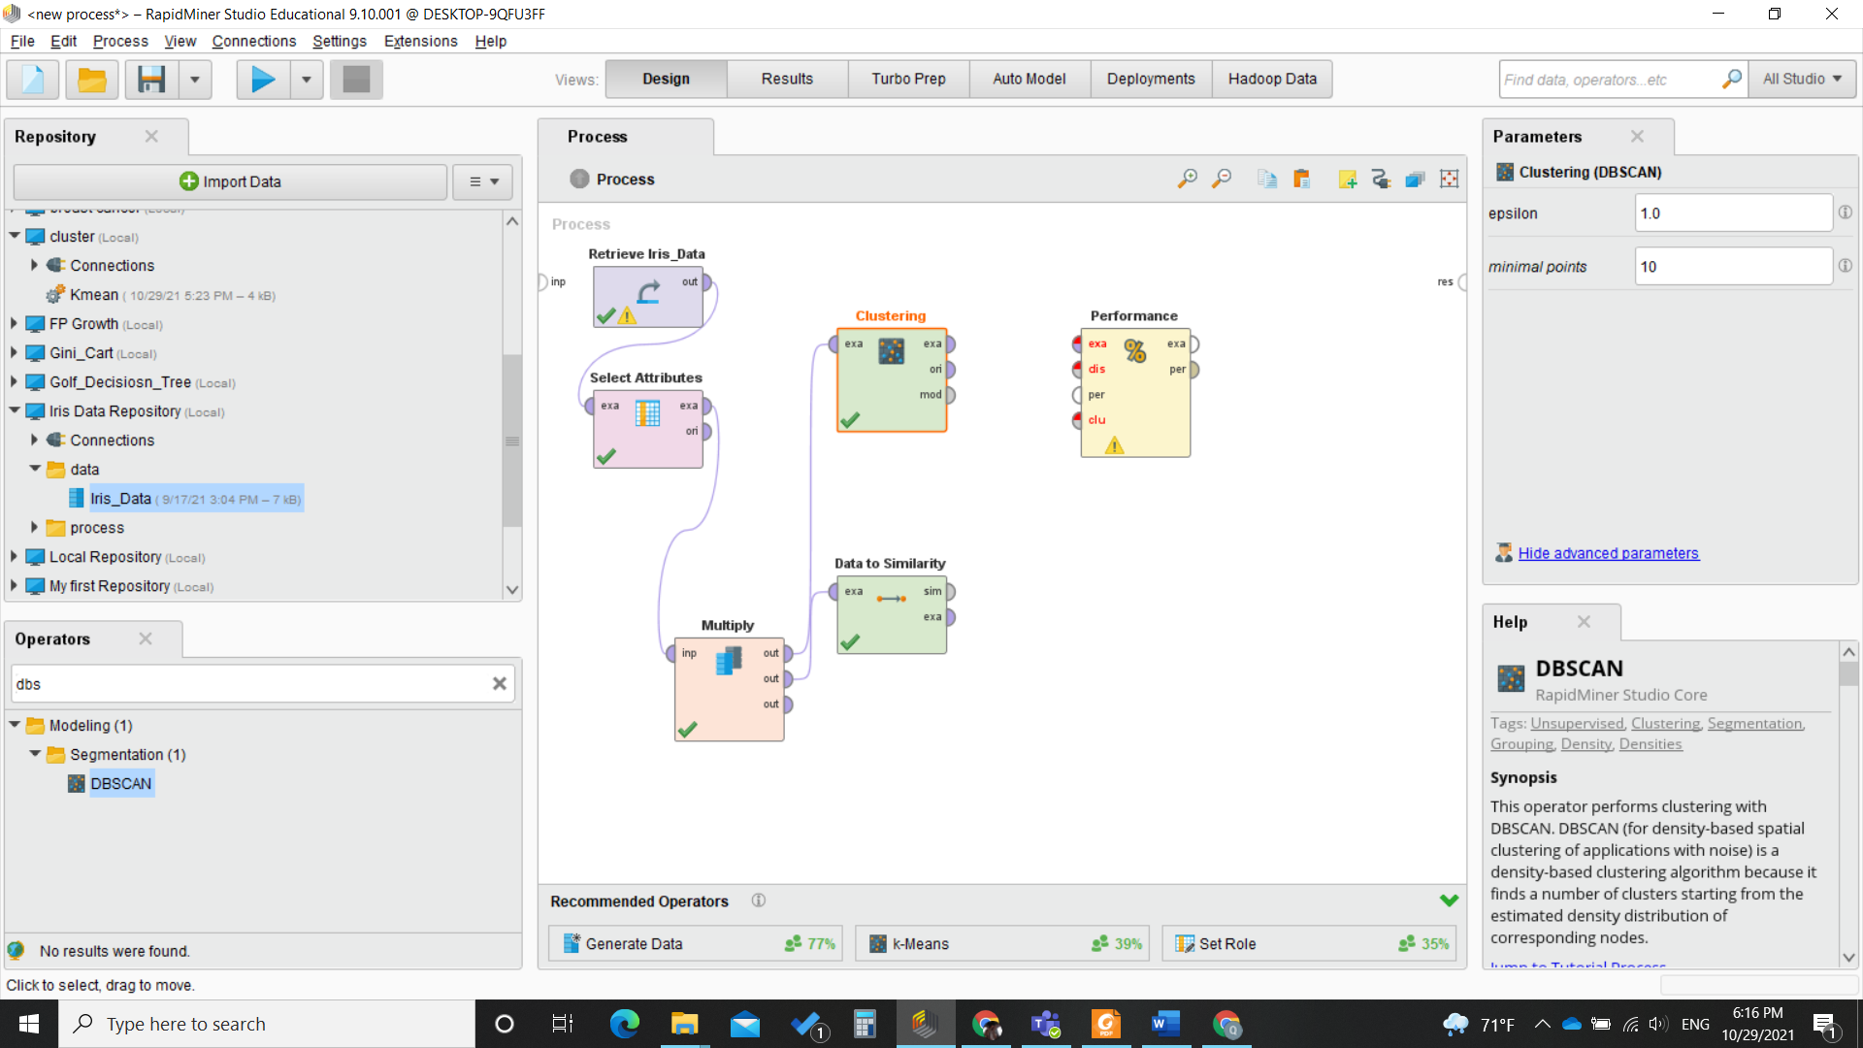Click the blue layers icon in Process toolbar
Viewport: 1863px width, 1048px height.
[x=1415, y=179]
